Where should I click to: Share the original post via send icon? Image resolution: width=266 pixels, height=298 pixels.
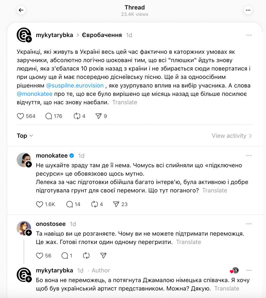(98, 116)
